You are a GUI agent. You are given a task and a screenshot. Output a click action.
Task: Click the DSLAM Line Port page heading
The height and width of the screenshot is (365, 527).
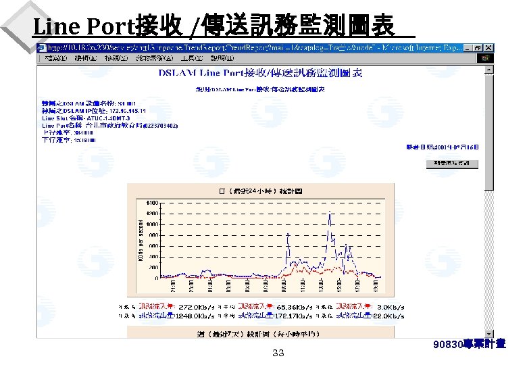[x=261, y=73]
